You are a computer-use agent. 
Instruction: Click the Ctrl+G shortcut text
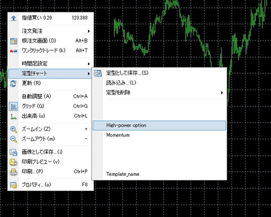point(80,106)
